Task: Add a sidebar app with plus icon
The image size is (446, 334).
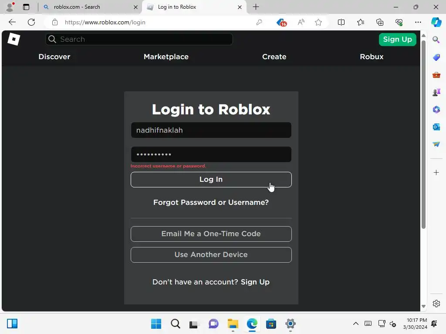Action: [436, 172]
